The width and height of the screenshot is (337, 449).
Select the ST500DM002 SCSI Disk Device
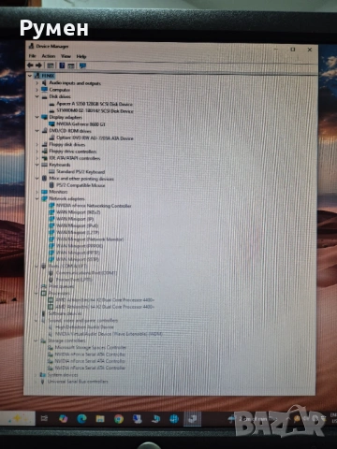tap(95, 110)
